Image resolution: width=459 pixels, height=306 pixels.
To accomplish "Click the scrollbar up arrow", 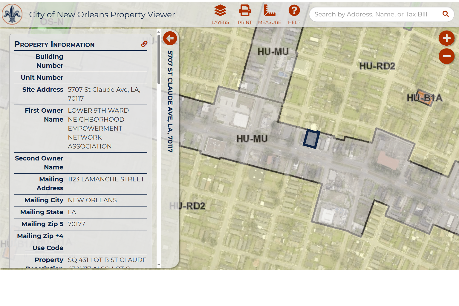I will (159, 32).
